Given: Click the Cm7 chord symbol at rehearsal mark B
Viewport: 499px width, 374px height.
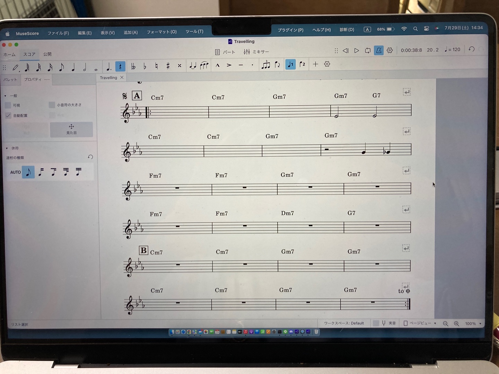Looking at the screenshot, I should tap(156, 252).
